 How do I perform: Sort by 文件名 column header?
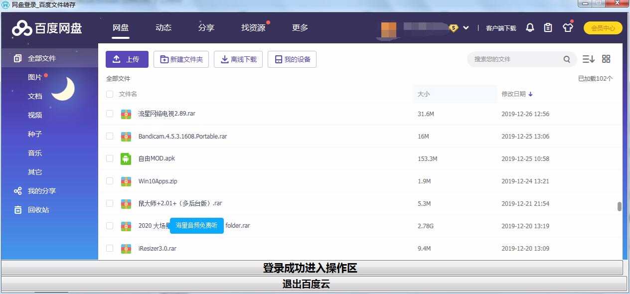[128, 94]
